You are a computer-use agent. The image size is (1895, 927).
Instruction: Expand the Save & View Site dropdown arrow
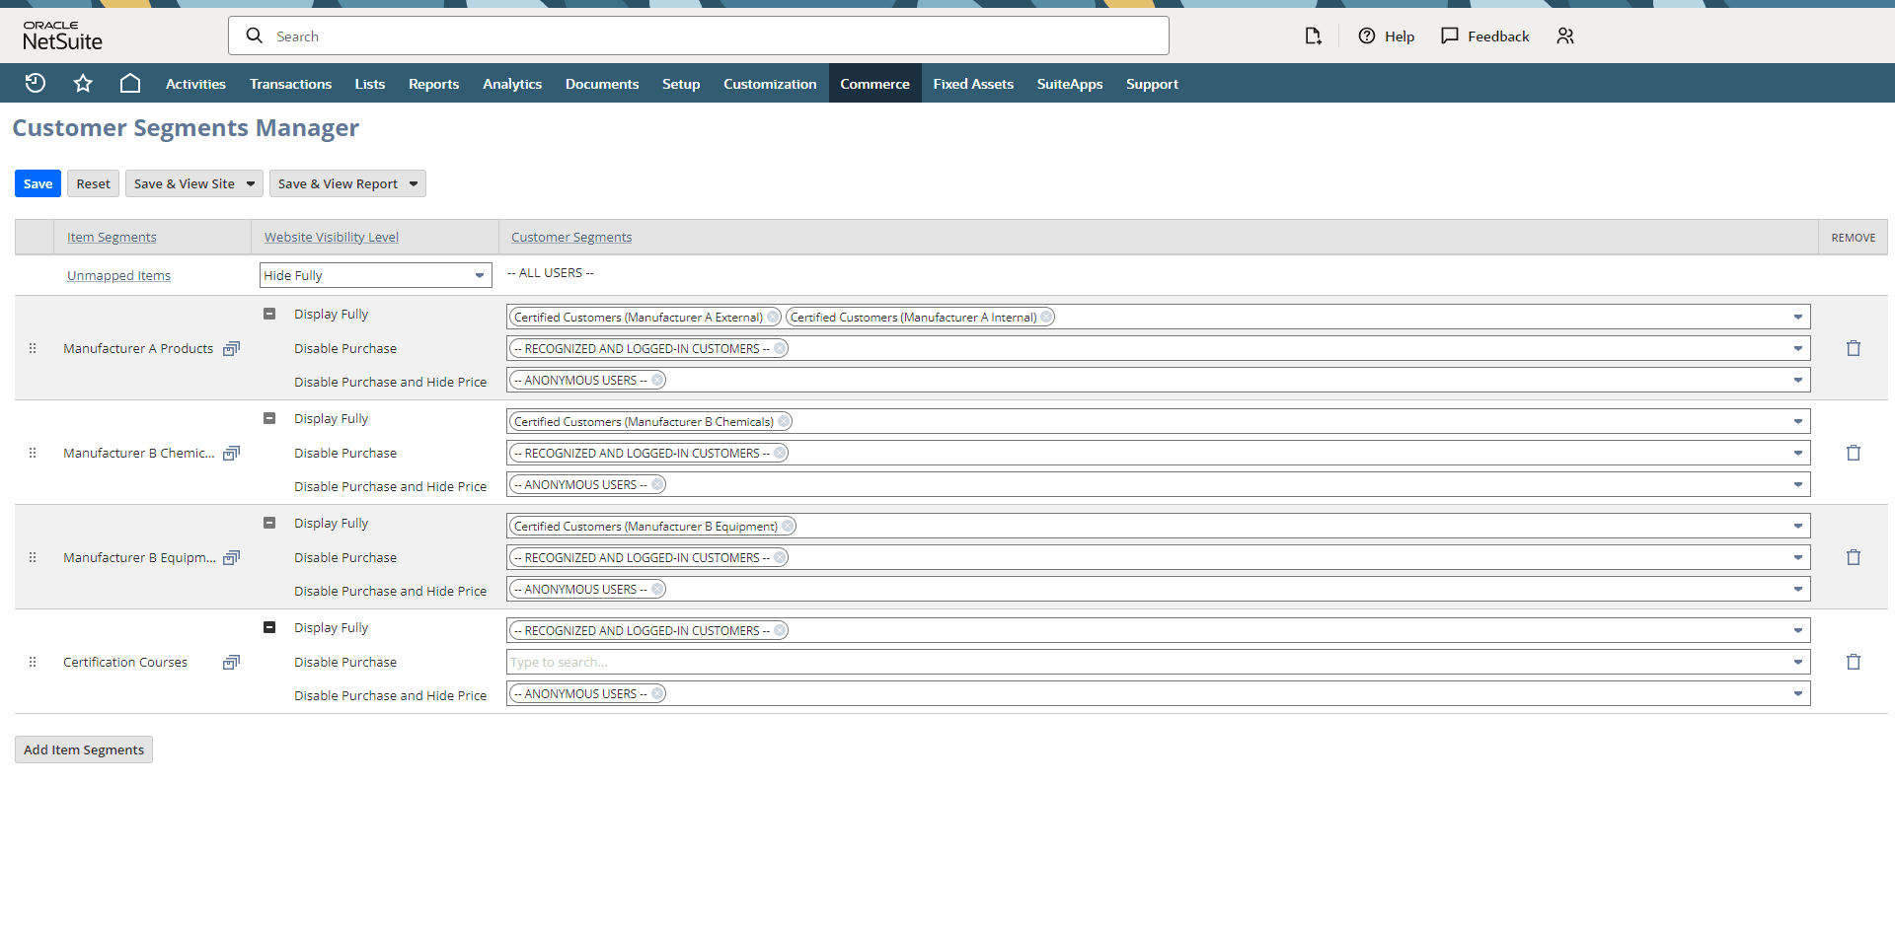(251, 184)
